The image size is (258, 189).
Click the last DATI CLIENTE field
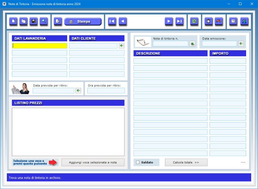tap(97, 74)
